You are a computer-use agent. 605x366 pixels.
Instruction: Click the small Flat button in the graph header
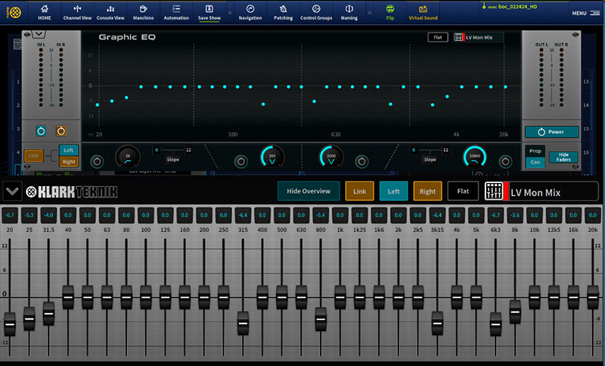coord(438,37)
